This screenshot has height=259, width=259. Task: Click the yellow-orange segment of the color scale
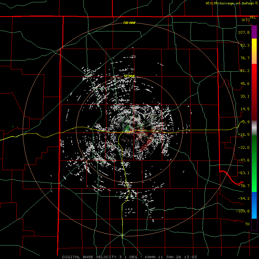(254, 51)
